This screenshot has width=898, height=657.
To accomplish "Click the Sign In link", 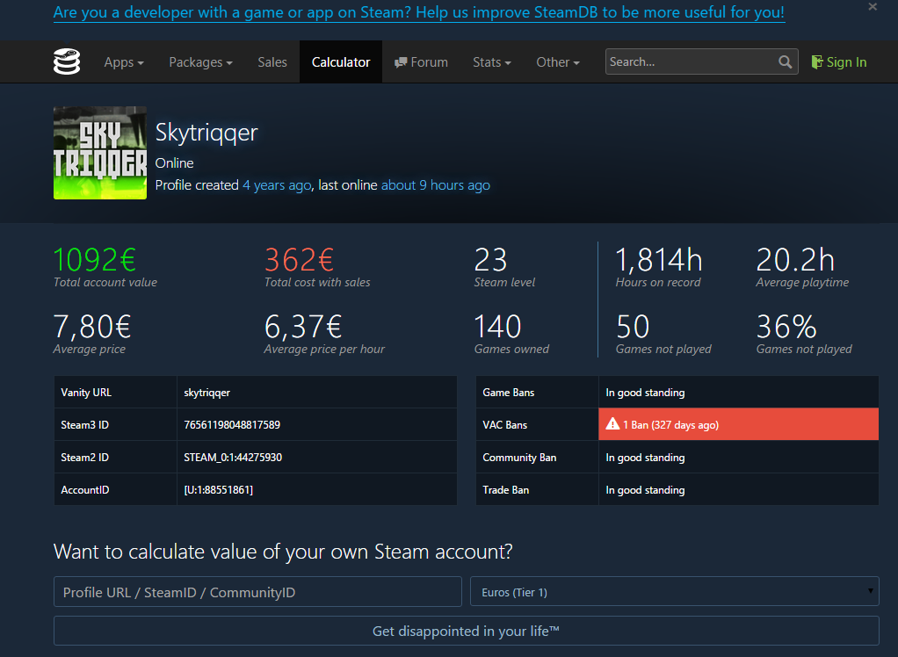I will point(839,61).
